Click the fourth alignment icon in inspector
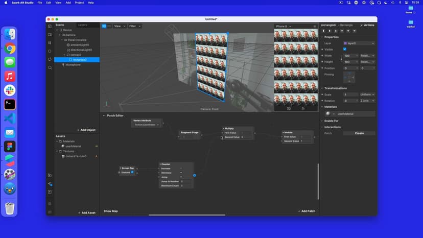The image size is (423, 238). (x=342, y=31)
